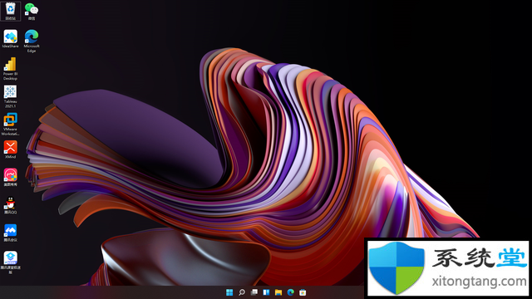Open Task View from taskbar
532x299 pixels.
(254, 292)
